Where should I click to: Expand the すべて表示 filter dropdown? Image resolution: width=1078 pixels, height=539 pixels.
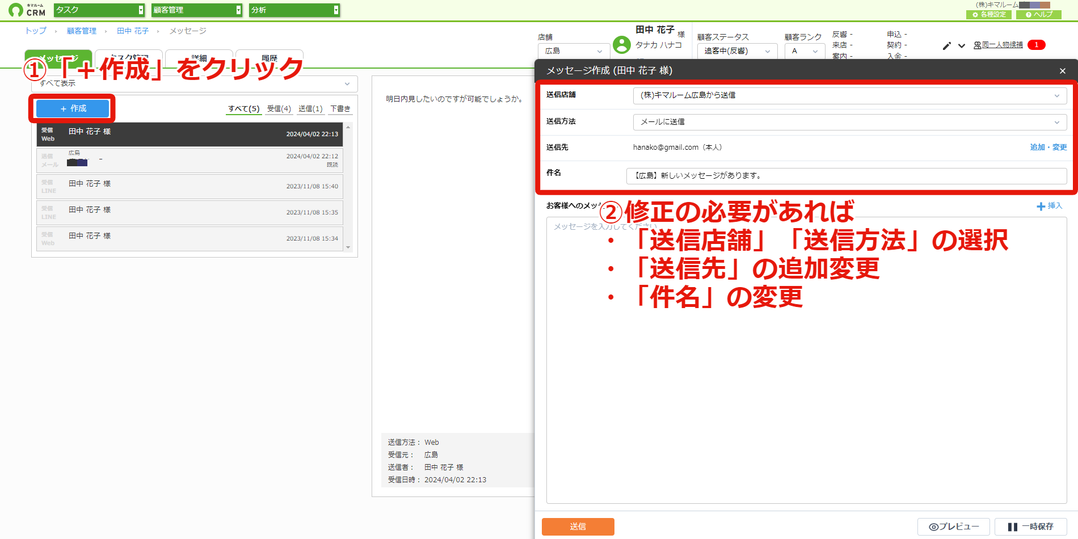[x=195, y=83]
